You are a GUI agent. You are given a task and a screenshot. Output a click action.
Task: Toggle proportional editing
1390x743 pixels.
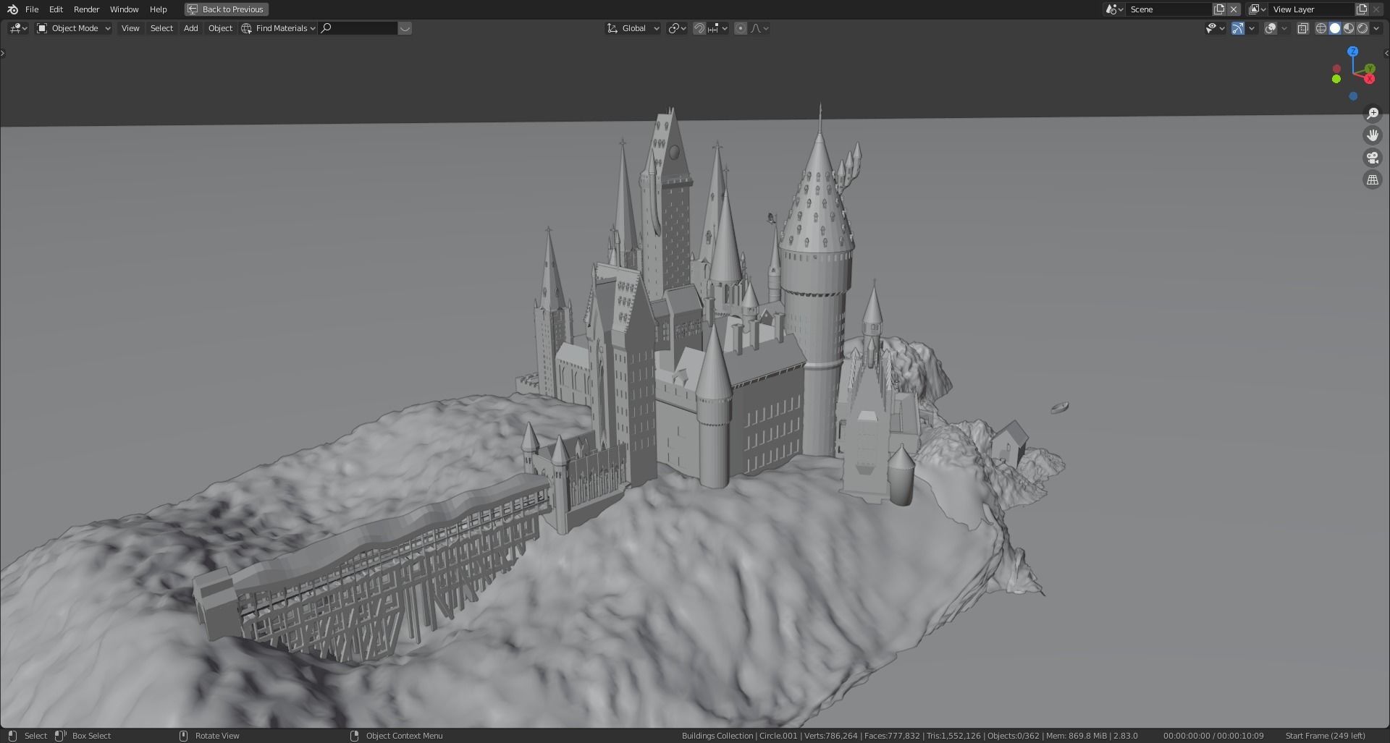740,28
